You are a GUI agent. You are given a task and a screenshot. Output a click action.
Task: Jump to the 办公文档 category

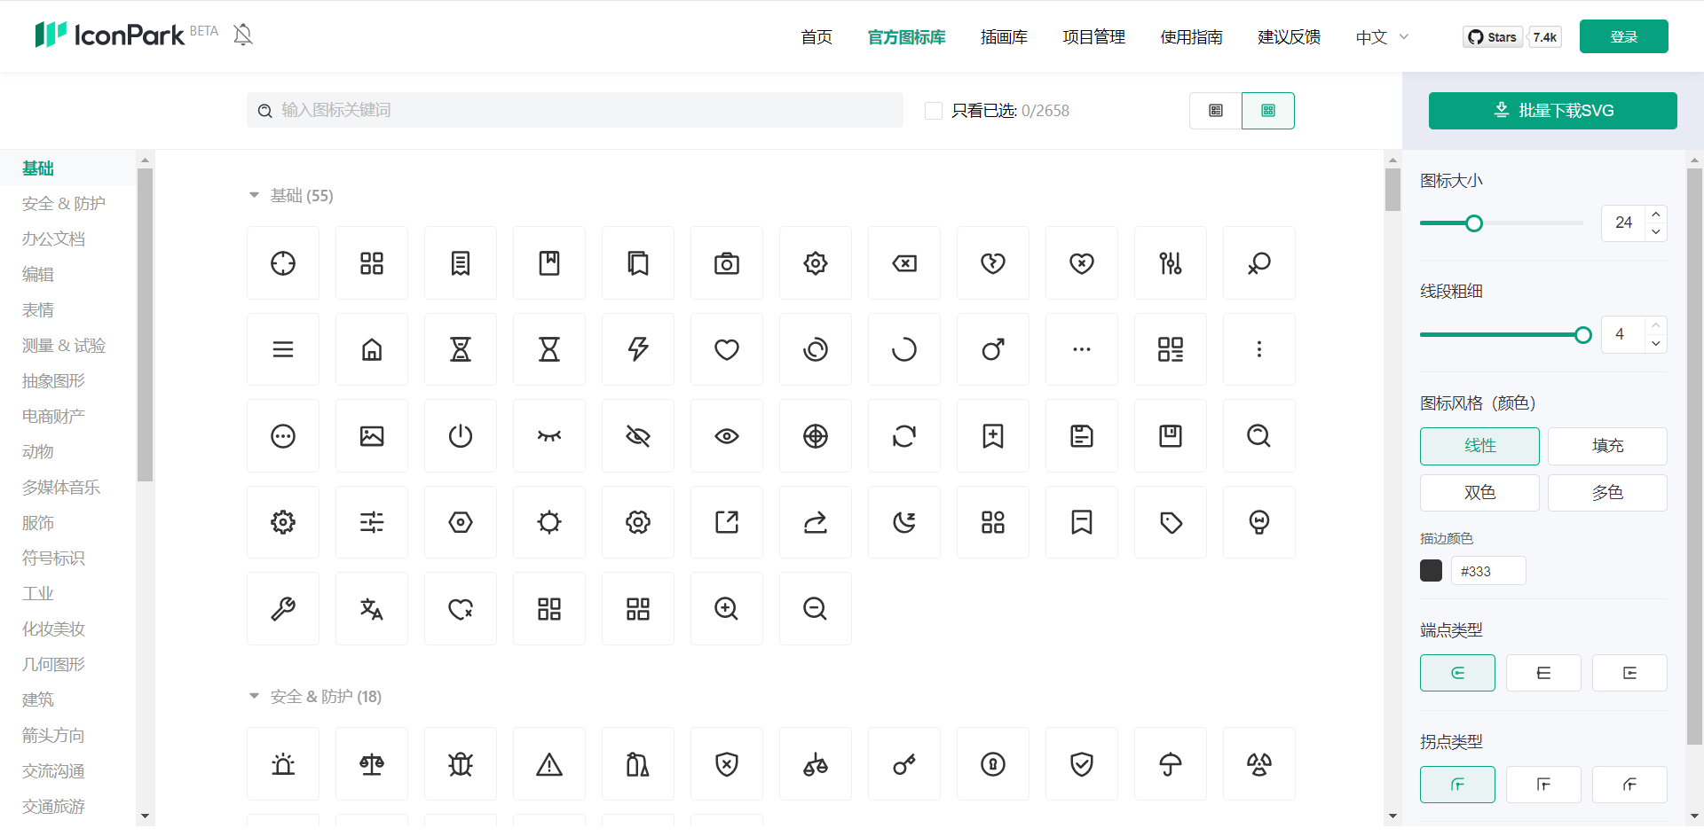pyautogui.click(x=54, y=239)
